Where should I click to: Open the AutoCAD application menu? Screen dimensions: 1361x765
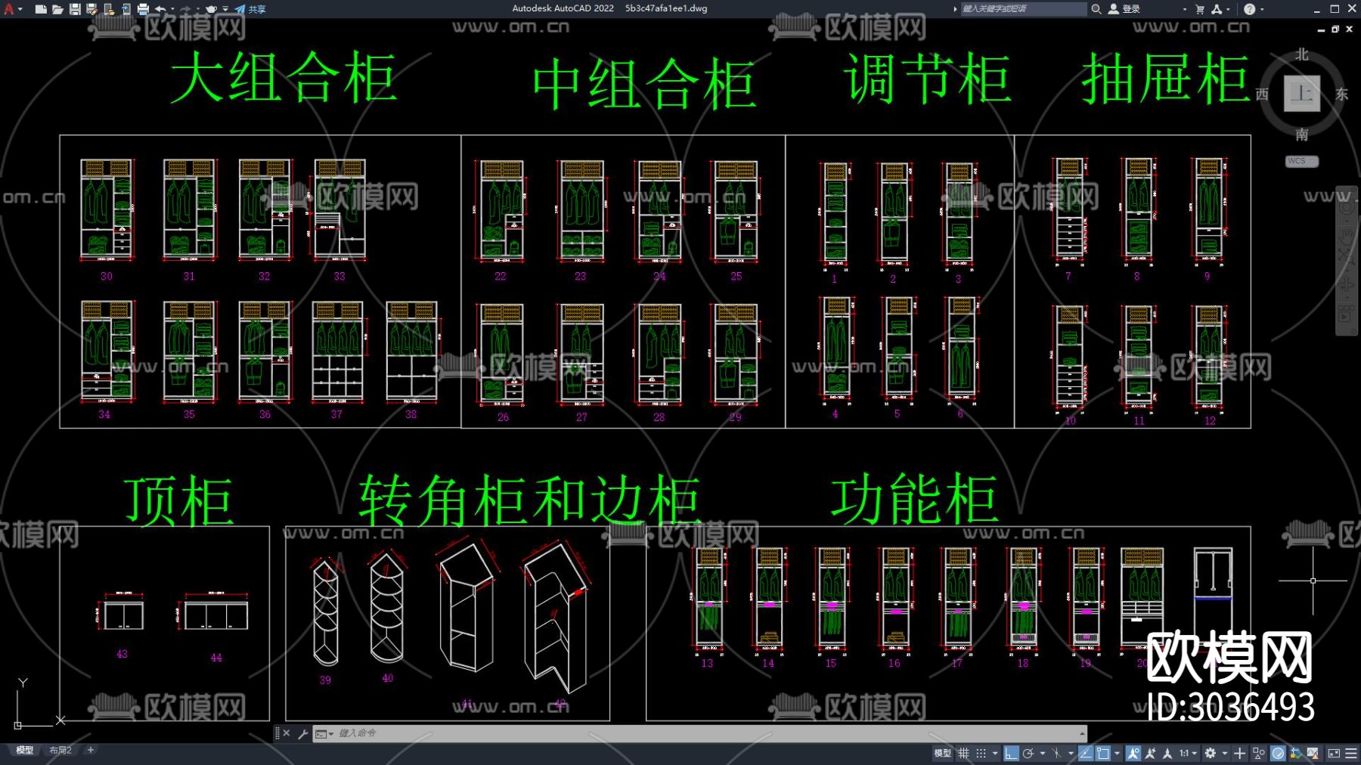click(9, 9)
